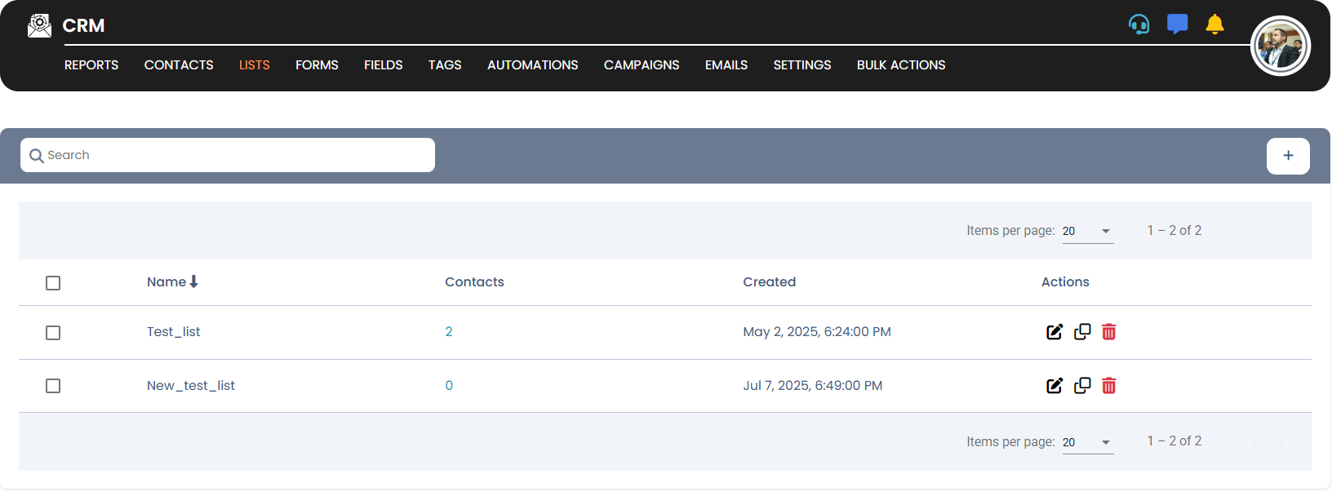Open the chat messages icon
The height and width of the screenshot is (496, 1332).
[1177, 24]
